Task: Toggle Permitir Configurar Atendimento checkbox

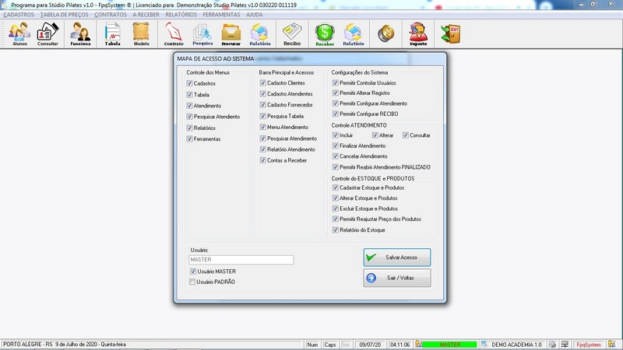Action: (x=336, y=103)
